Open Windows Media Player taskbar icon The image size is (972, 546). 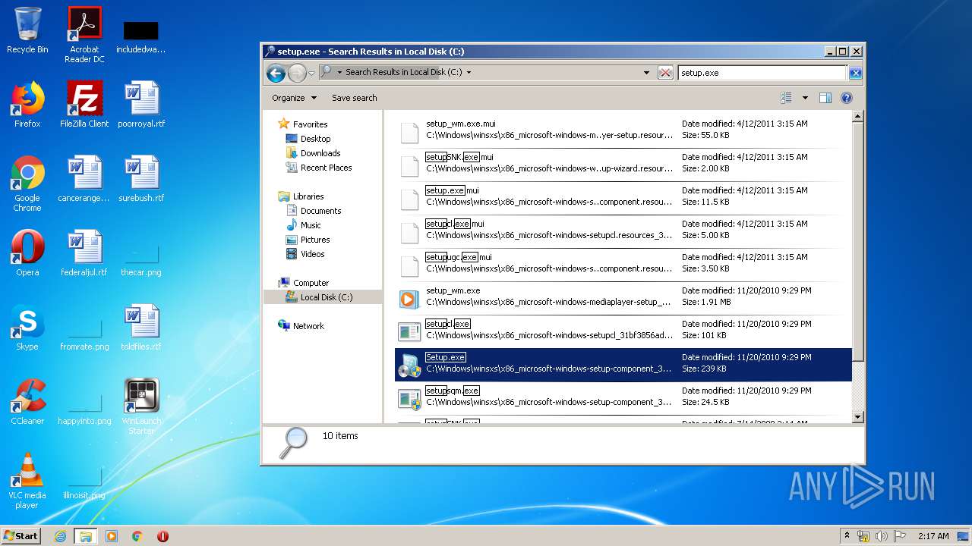click(x=112, y=536)
